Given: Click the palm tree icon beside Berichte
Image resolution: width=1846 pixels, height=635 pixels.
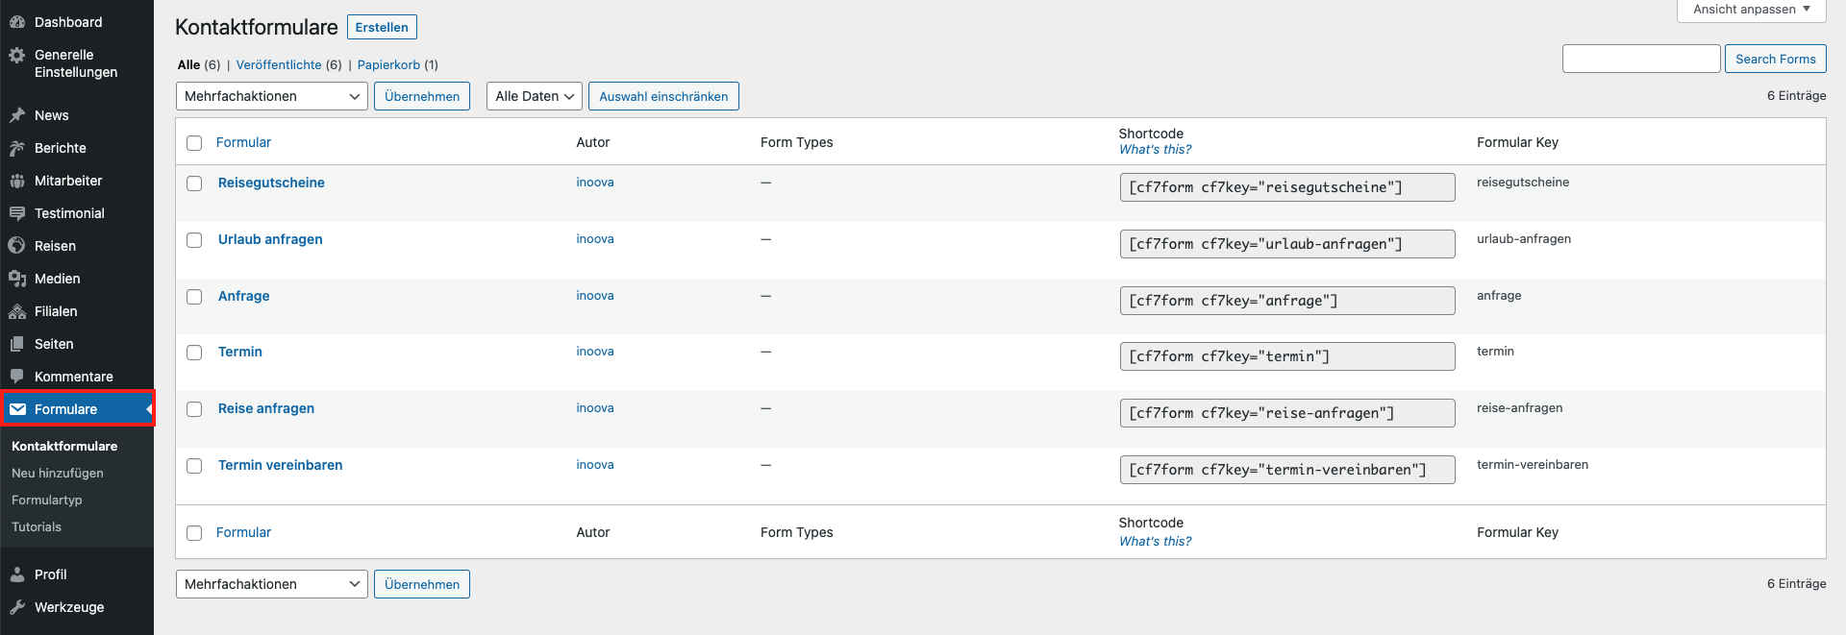Looking at the screenshot, I should pyautogui.click(x=17, y=148).
